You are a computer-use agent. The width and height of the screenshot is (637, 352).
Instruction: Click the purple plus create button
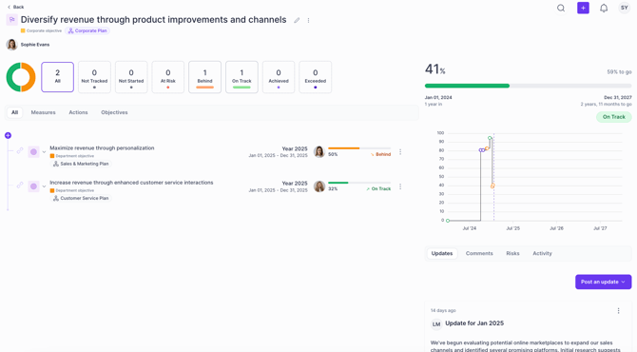(583, 8)
